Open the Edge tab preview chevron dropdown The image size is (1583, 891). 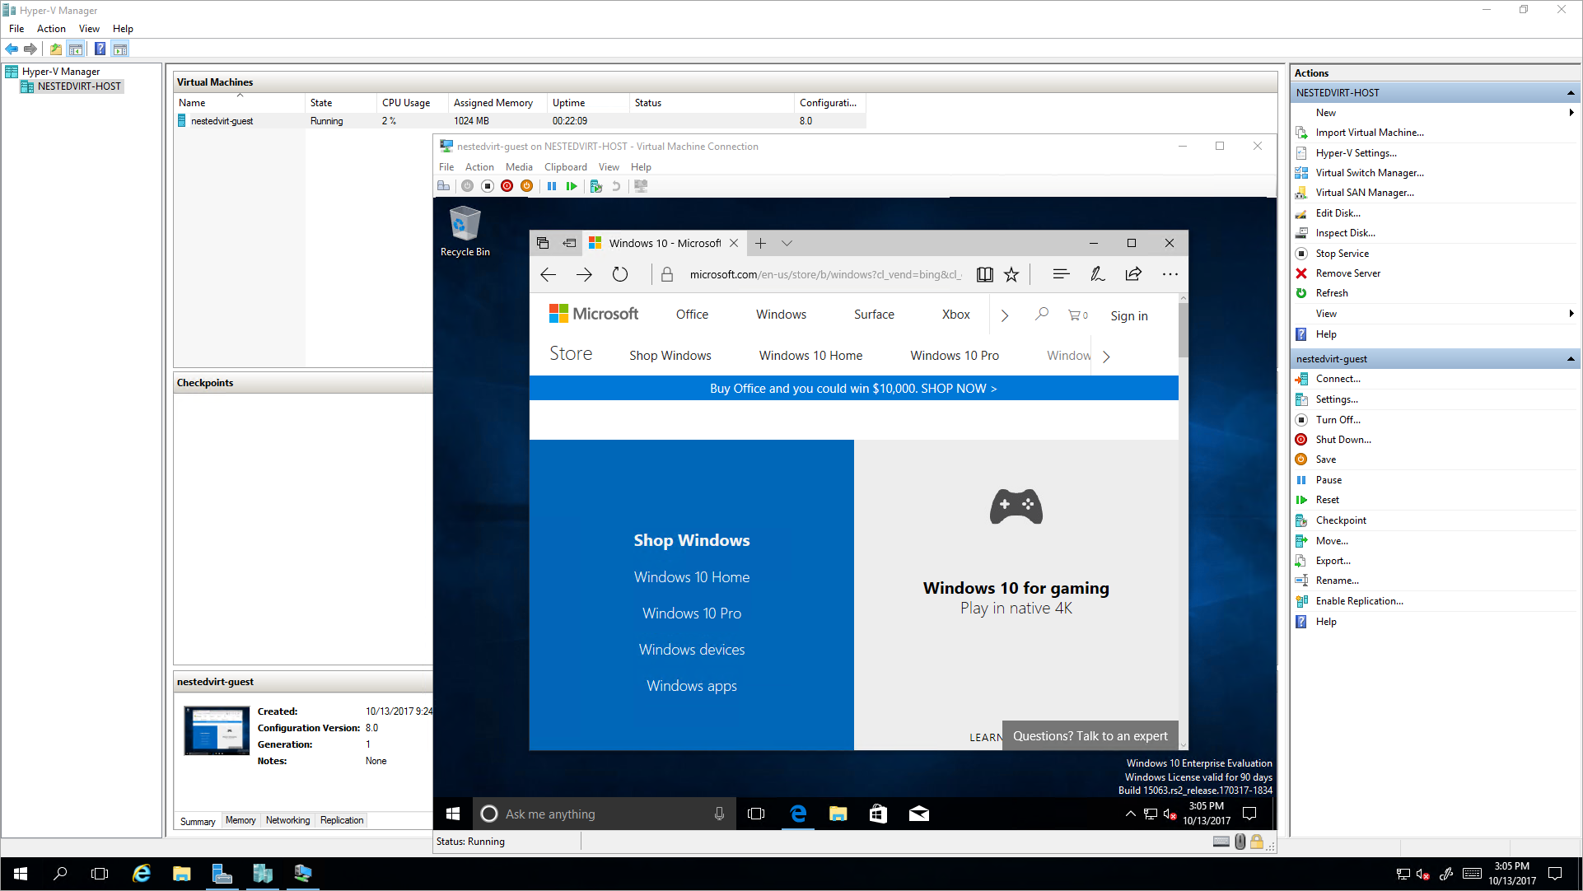(x=787, y=243)
